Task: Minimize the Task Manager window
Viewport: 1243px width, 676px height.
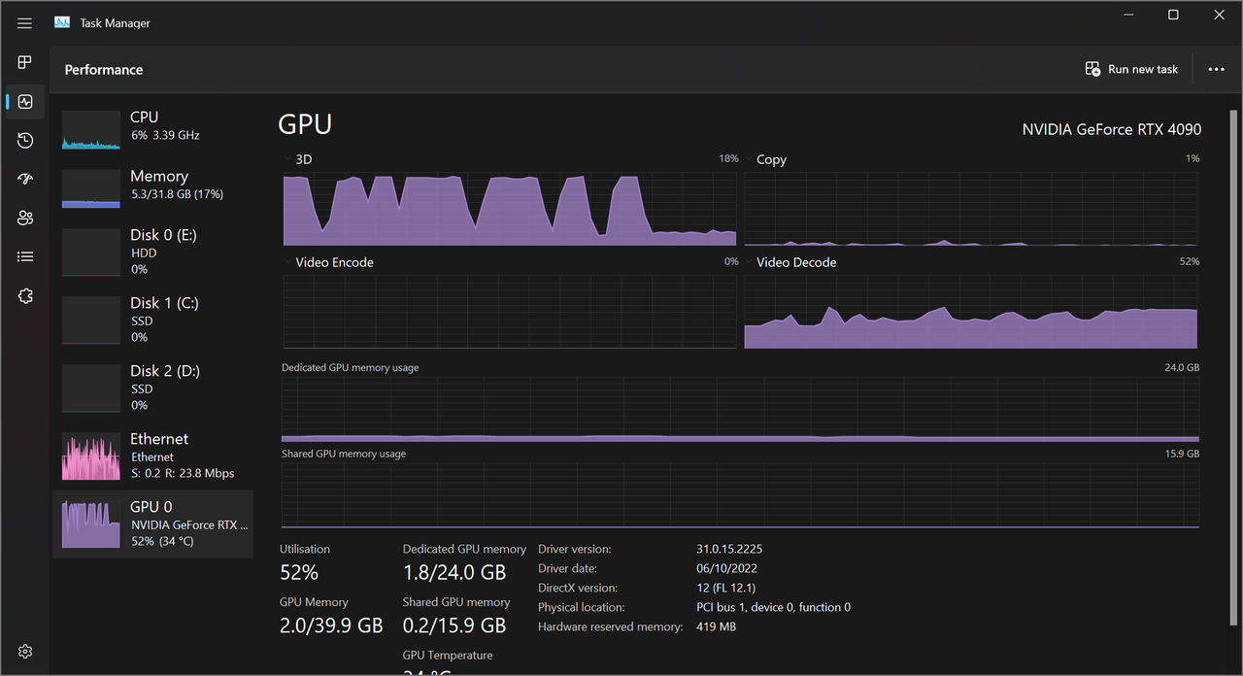Action: pyautogui.click(x=1128, y=15)
